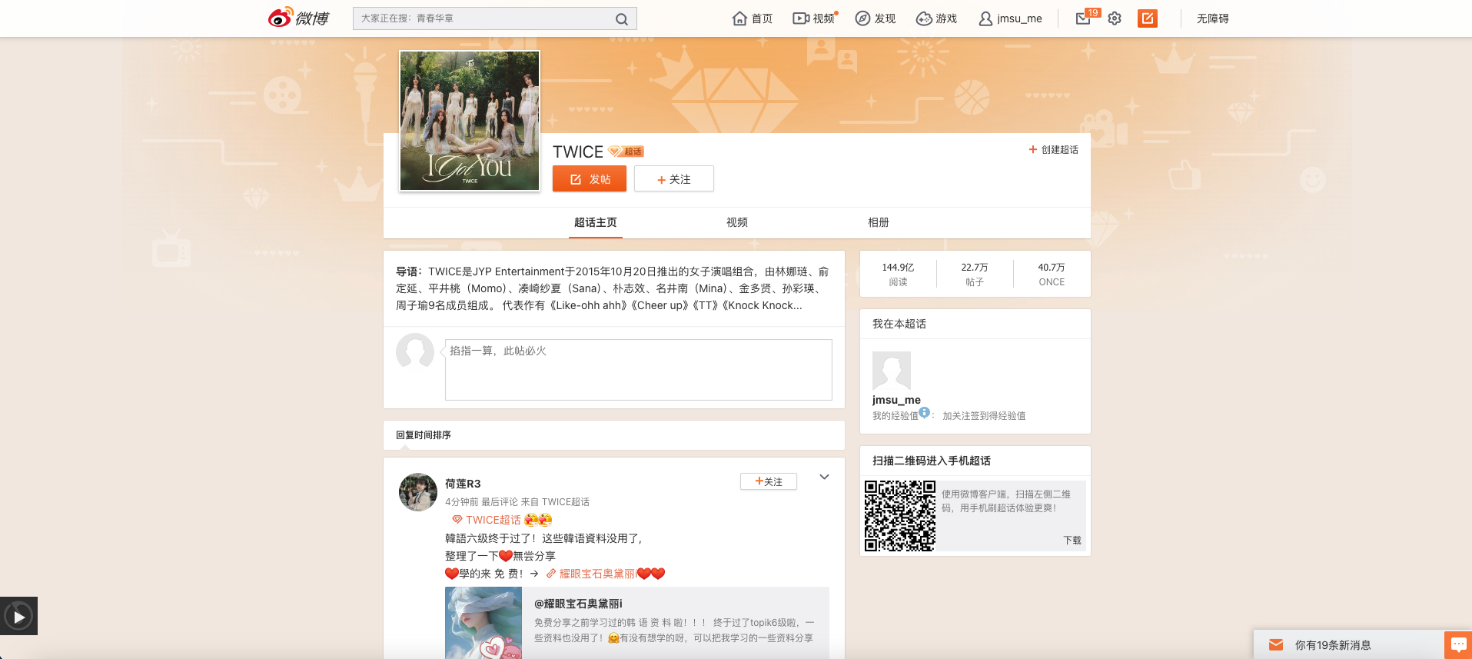
Task: Click 下载 download link
Action: [1072, 541]
